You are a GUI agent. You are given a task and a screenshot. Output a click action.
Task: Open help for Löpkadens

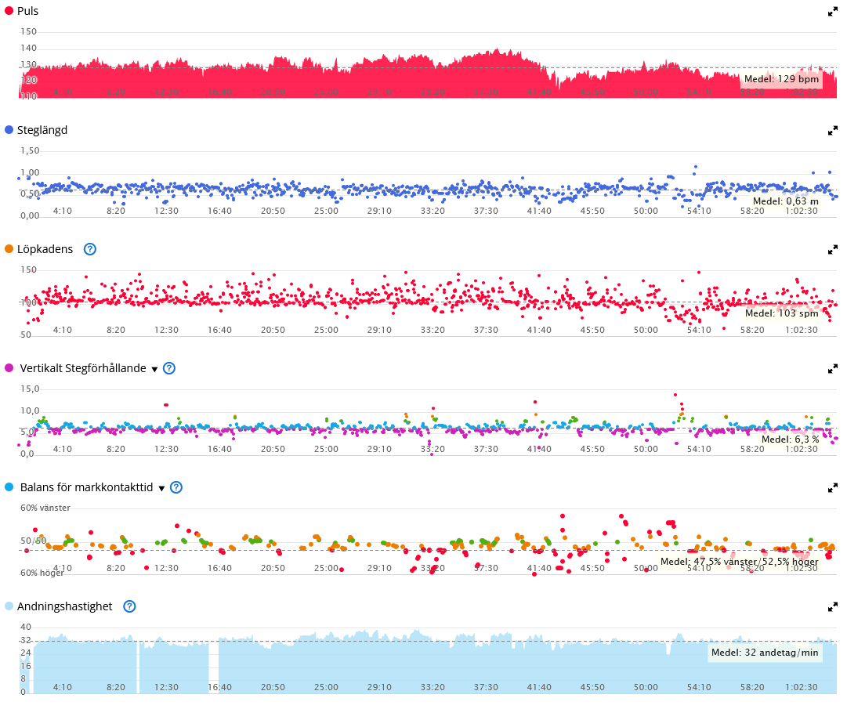tap(89, 249)
